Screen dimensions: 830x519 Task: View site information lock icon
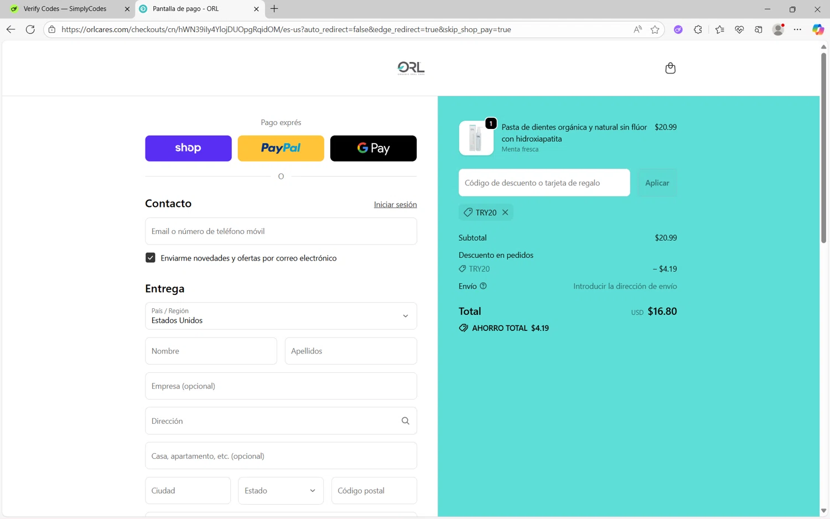(52, 29)
